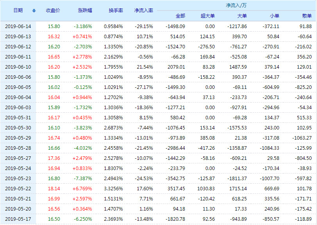The image size is (317, 225).
Task: Click closing price 18.14 cell
Action: click(54, 189)
